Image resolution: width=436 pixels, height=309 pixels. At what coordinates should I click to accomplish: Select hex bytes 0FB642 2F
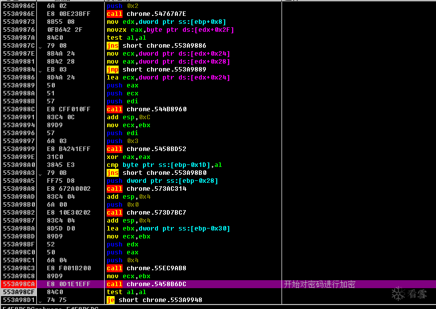click(x=65, y=30)
